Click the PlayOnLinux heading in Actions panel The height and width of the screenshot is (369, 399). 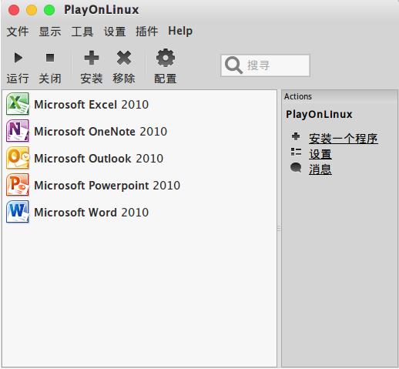pos(319,115)
